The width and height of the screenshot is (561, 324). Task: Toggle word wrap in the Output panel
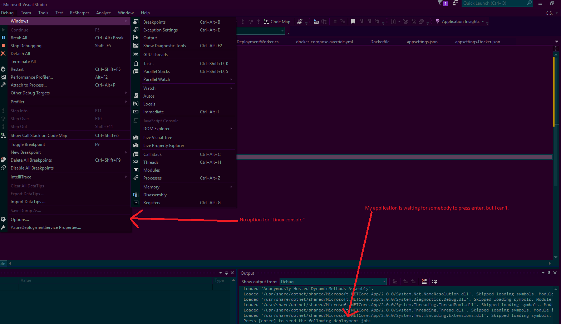coord(435,281)
